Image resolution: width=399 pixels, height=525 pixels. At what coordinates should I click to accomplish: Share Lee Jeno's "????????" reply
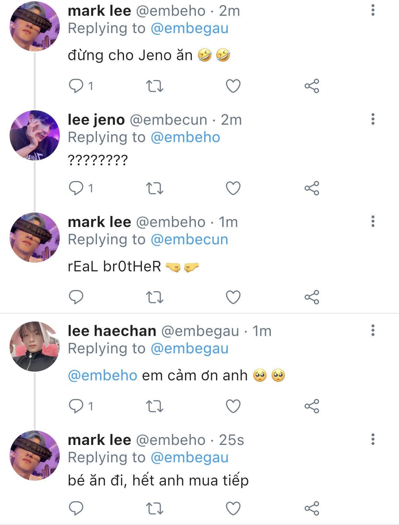(x=312, y=188)
